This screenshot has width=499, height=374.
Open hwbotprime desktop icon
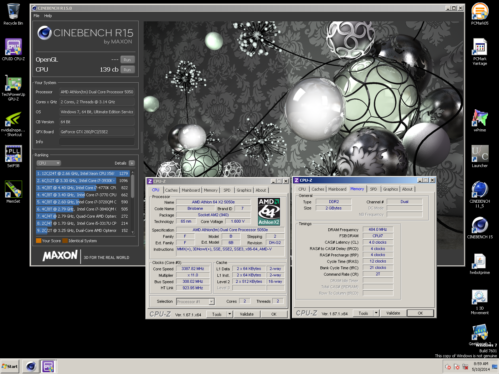point(480,264)
